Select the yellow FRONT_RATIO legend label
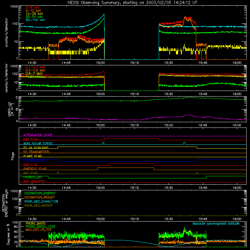Viewport: 250px width, 250px height. click(36, 223)
